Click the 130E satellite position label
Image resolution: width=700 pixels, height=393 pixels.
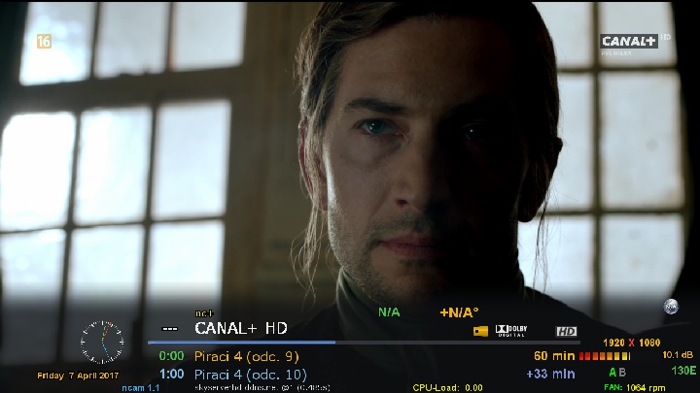pos(683,371)
